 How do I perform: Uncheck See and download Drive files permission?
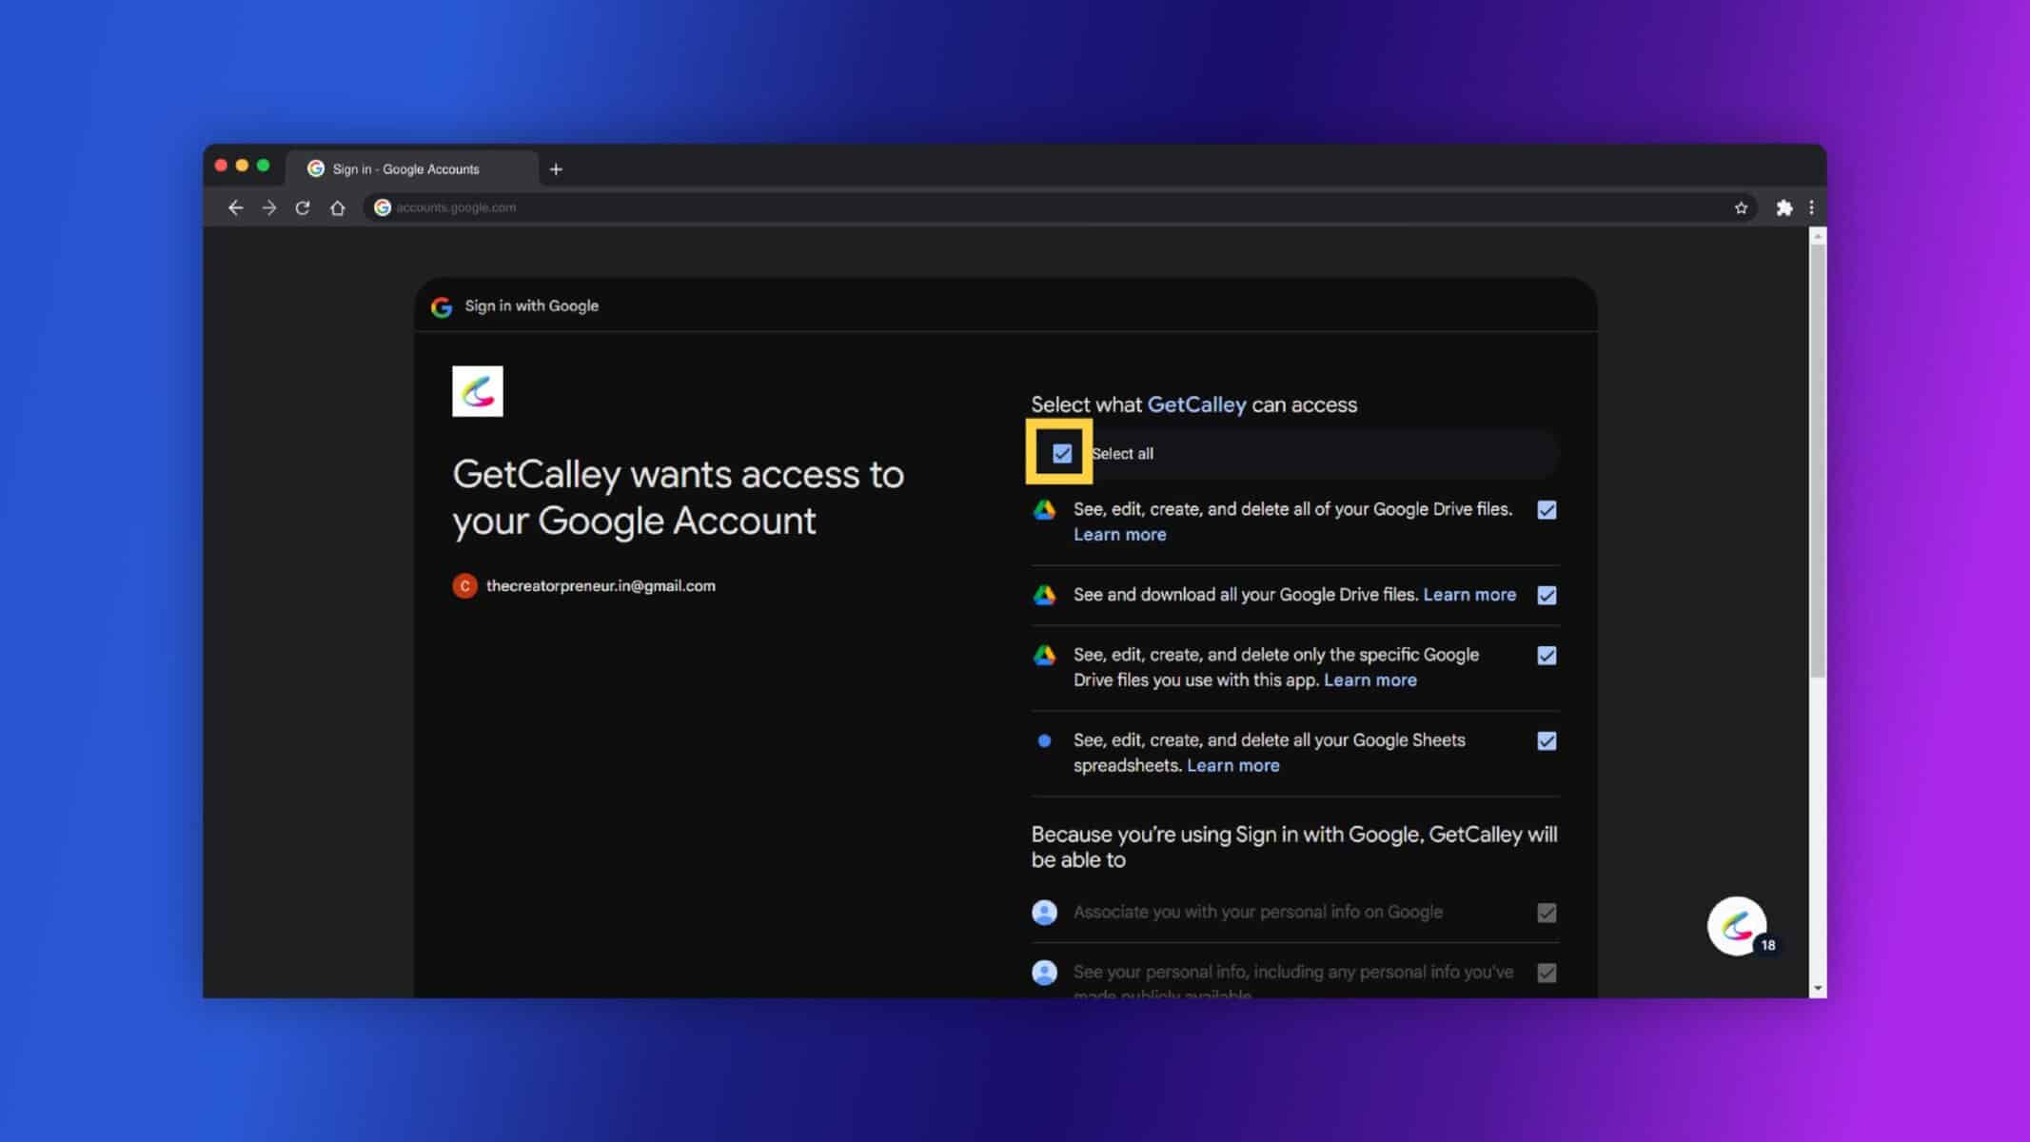pyautogui.click(x=1547, y=596)
